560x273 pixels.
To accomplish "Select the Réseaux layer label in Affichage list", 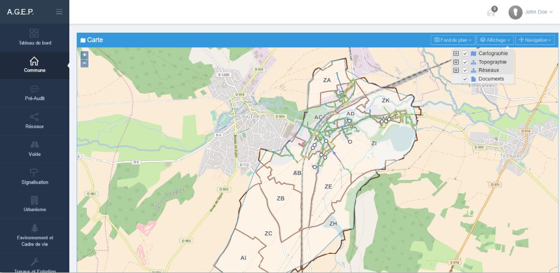I will coord(488,70).
